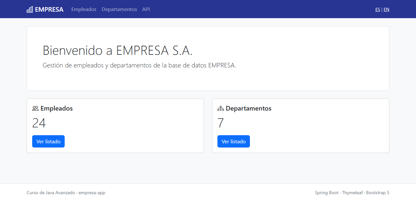Switch the language to EN

click(386, 9)
